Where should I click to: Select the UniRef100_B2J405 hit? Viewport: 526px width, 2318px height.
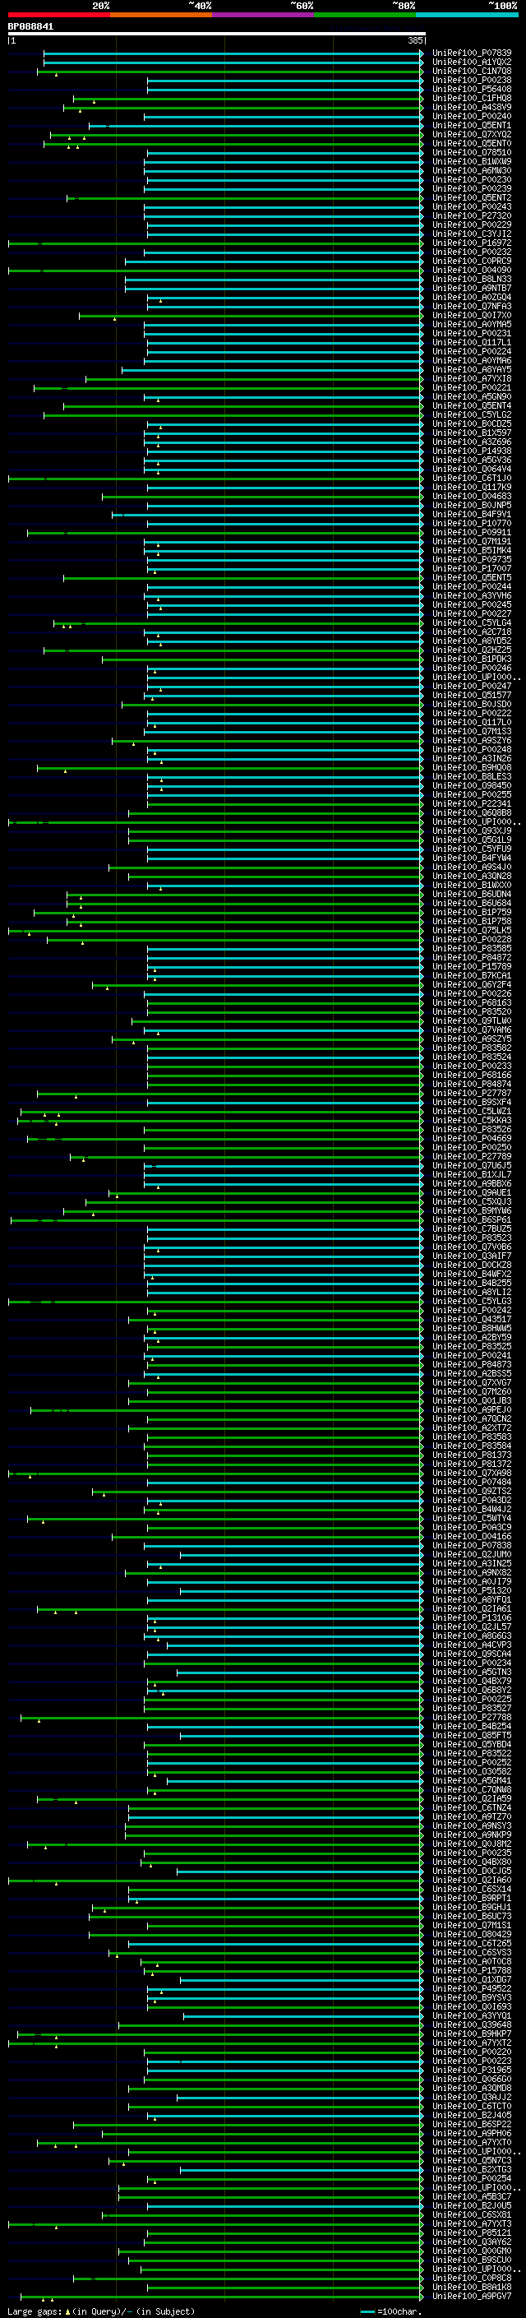(472, 2115)
